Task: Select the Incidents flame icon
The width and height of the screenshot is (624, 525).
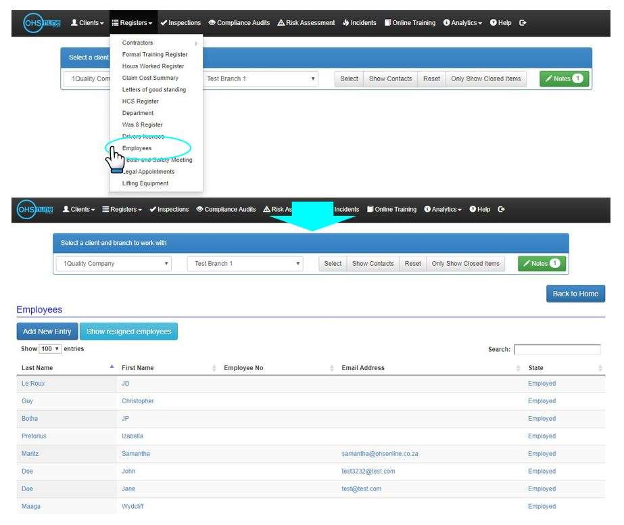Action: [x=345, y=22]
